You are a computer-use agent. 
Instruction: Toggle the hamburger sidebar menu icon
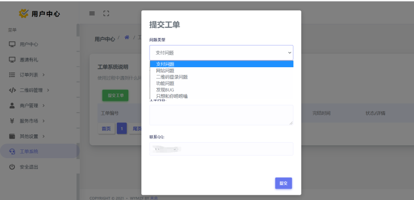[x=92, y=13]
